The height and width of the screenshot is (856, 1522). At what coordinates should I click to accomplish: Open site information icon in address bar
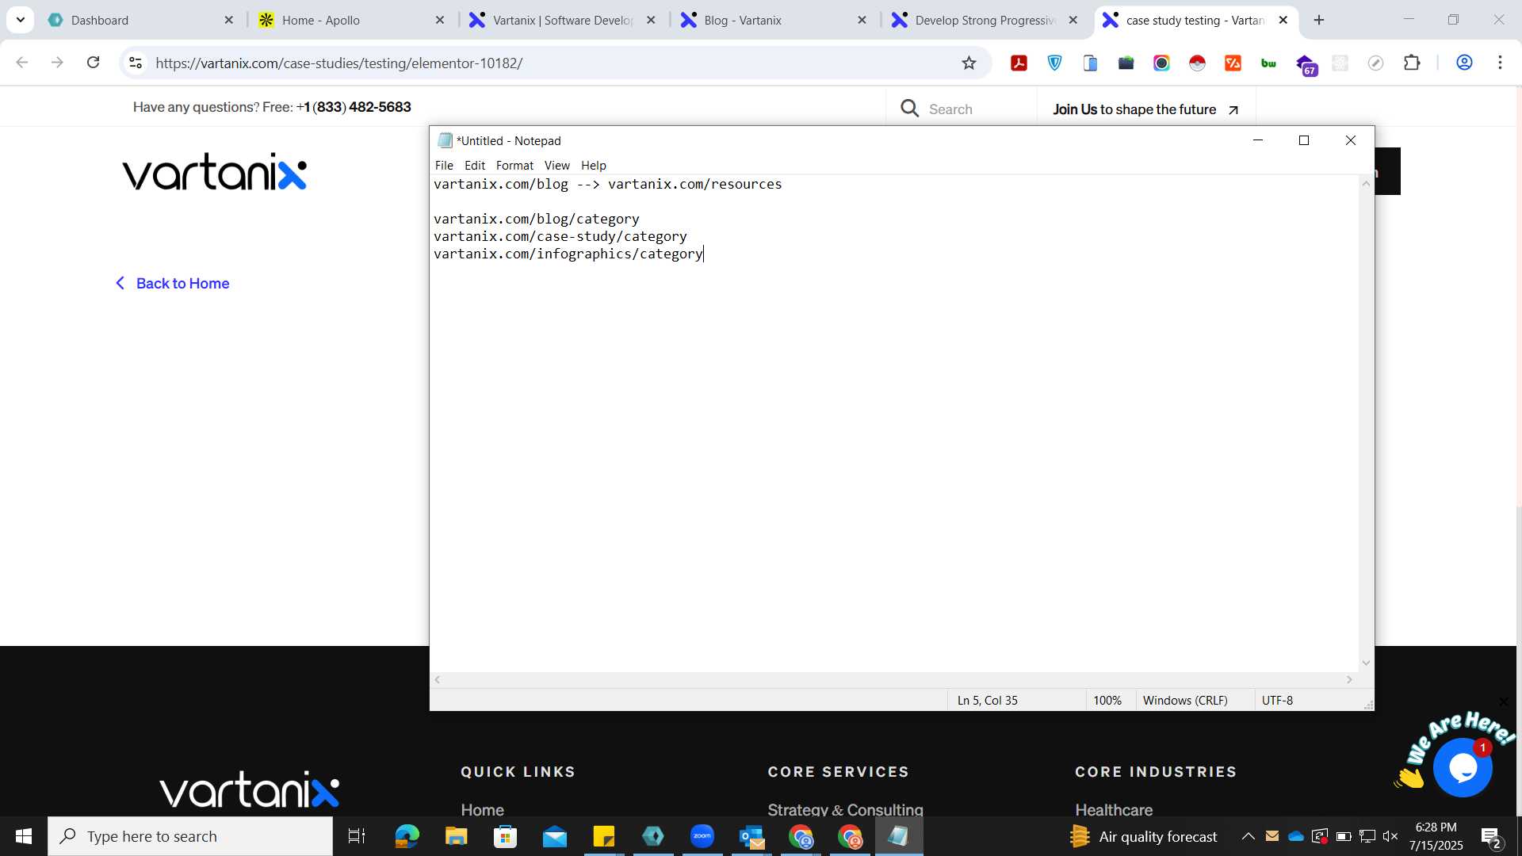pos(136,63)
